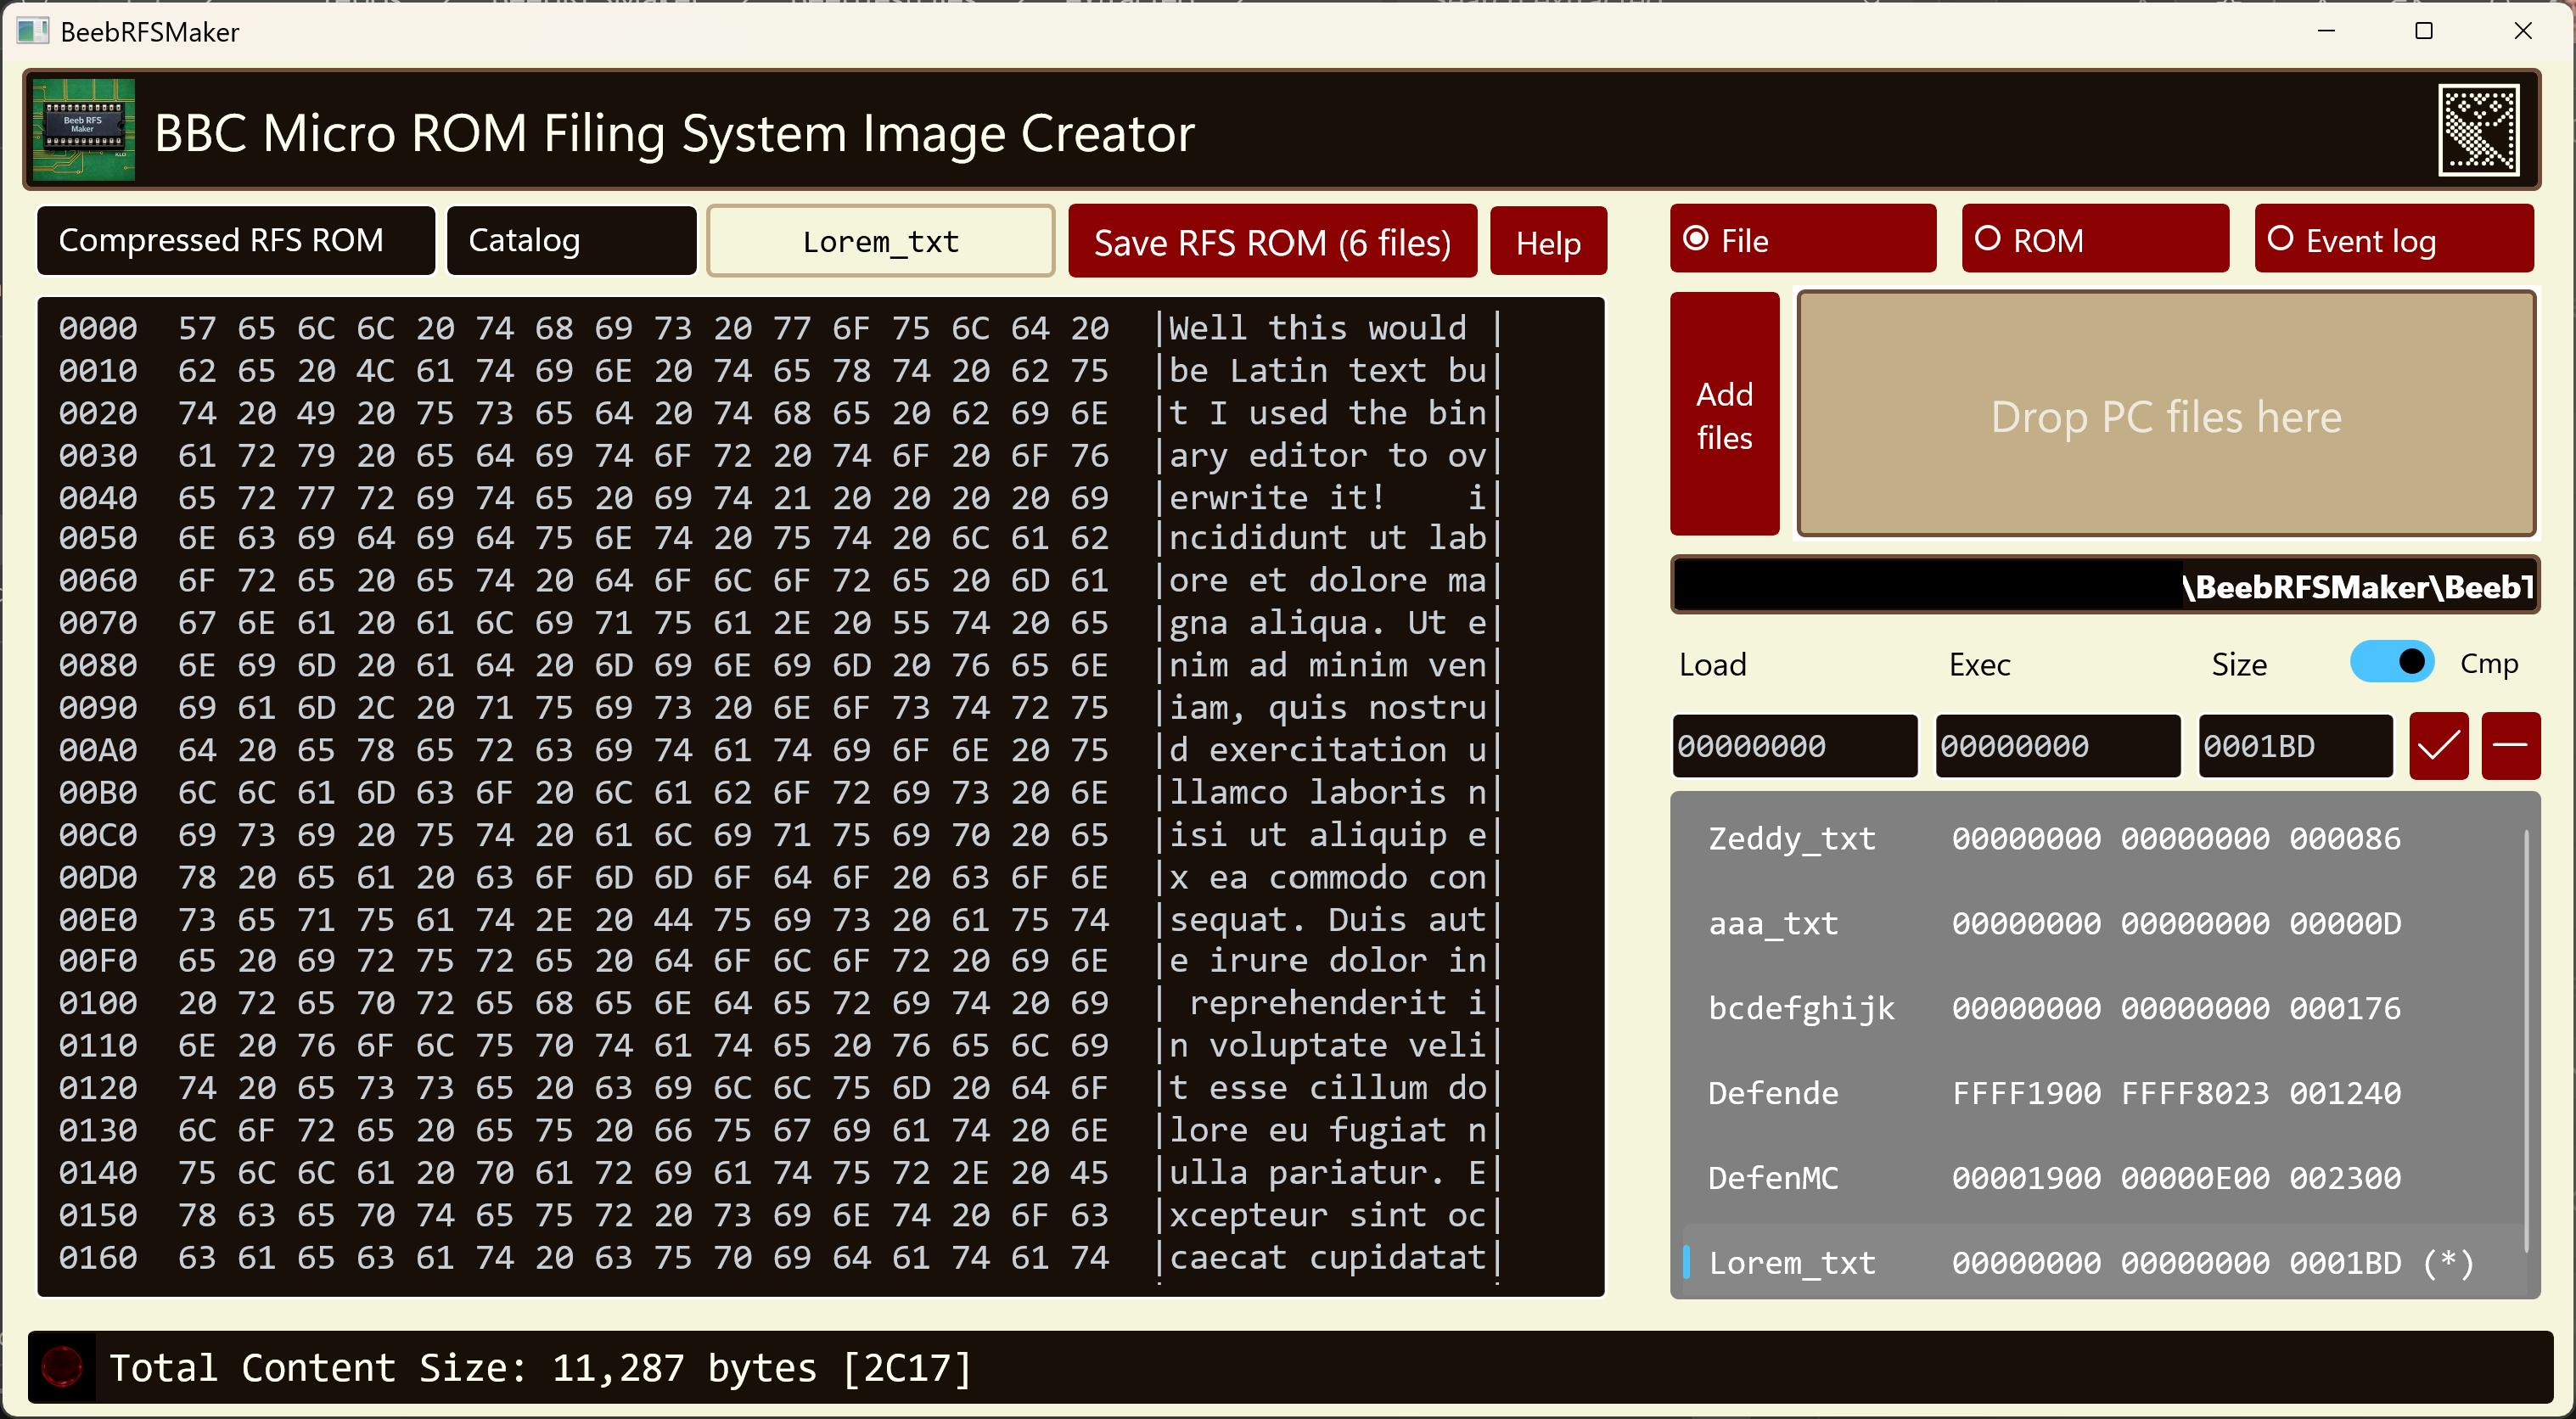Close the BeebRFSMaker window

pyautogui.click(x=2523, y=31)
